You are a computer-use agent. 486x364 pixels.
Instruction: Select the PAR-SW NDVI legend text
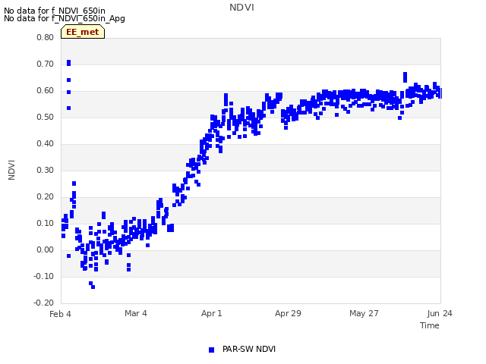click(x=249, y=349)
